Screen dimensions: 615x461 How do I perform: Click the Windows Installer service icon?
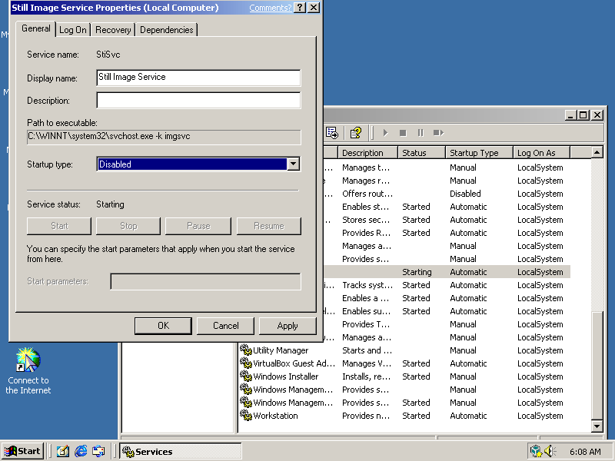[x=246, y=376]
